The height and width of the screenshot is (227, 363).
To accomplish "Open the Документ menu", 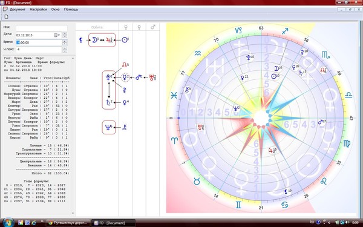I will tap(18, 10).
